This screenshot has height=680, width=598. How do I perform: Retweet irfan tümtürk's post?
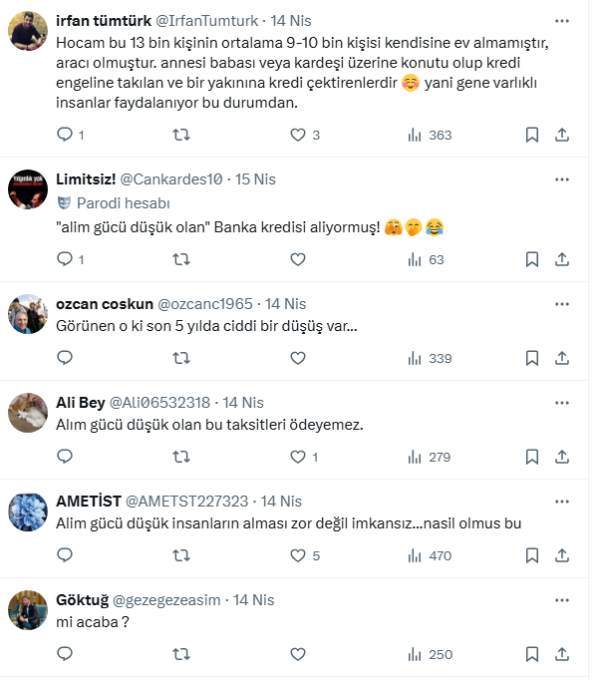181,135
